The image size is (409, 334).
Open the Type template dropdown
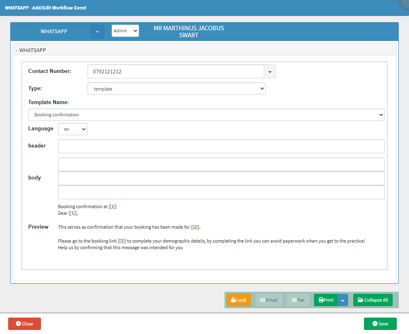176,89
